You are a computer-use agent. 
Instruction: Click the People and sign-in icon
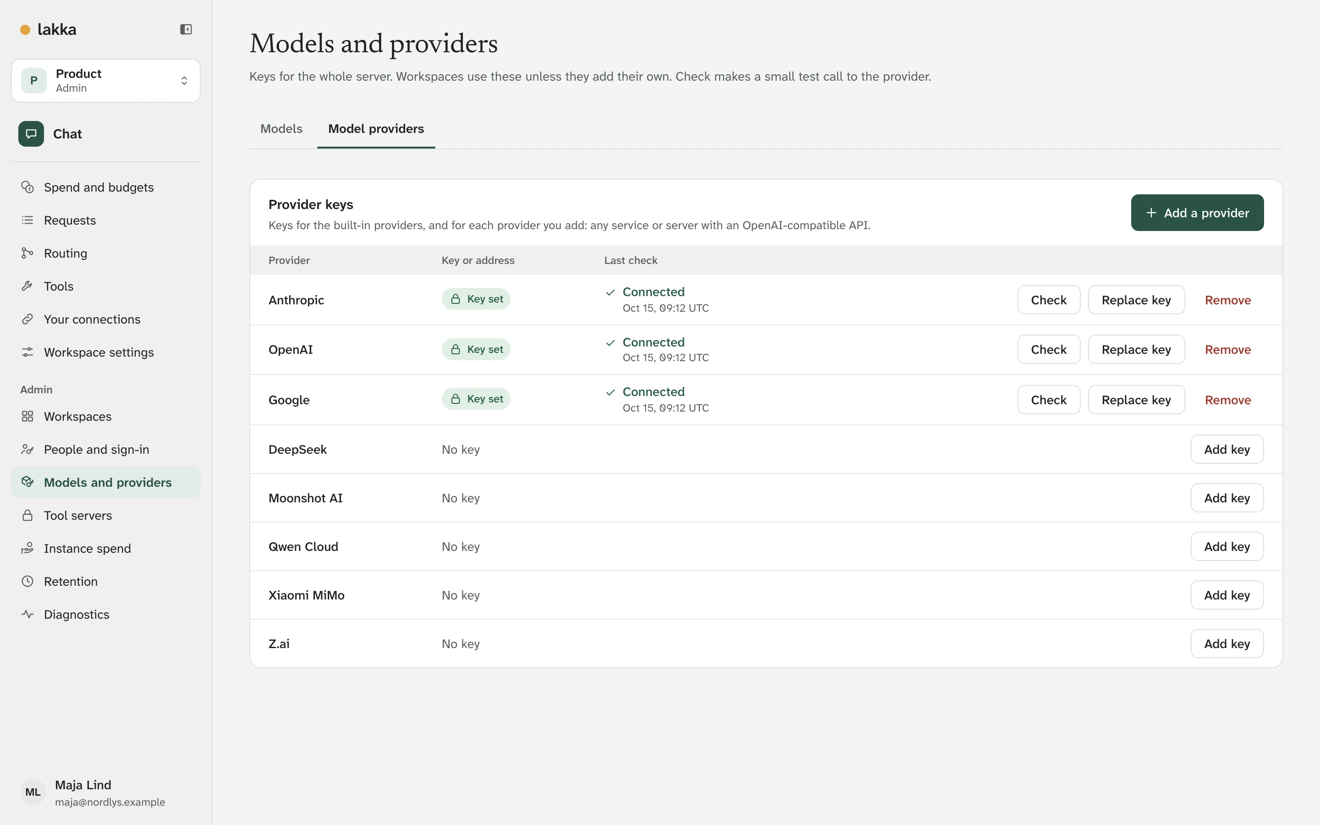click(x=27, y=450)
